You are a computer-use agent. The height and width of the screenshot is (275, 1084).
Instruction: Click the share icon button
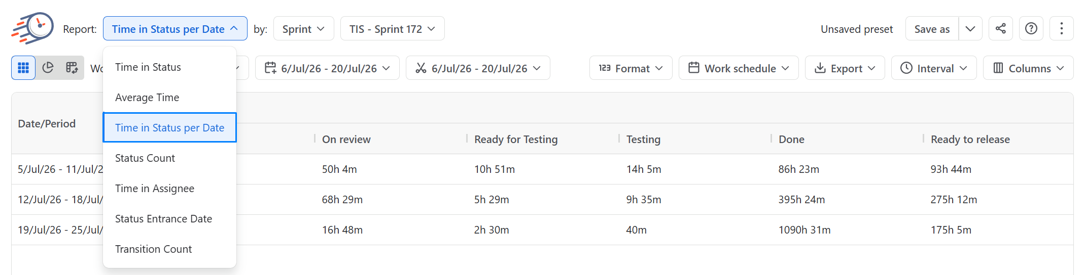tap(1000, 28)
